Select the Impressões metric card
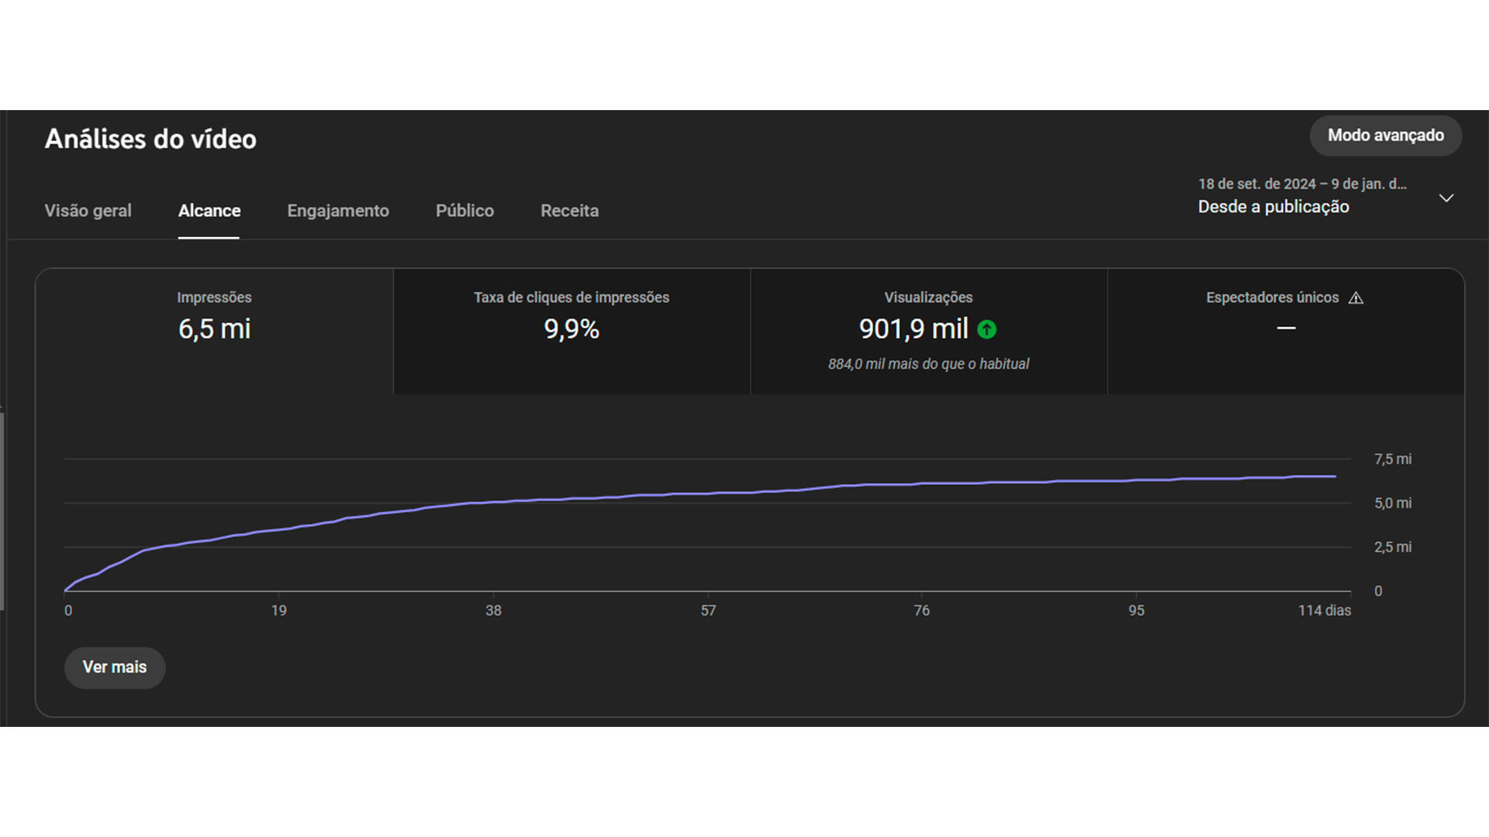Viewport: 1489px width, 837px height. (215, 332)
